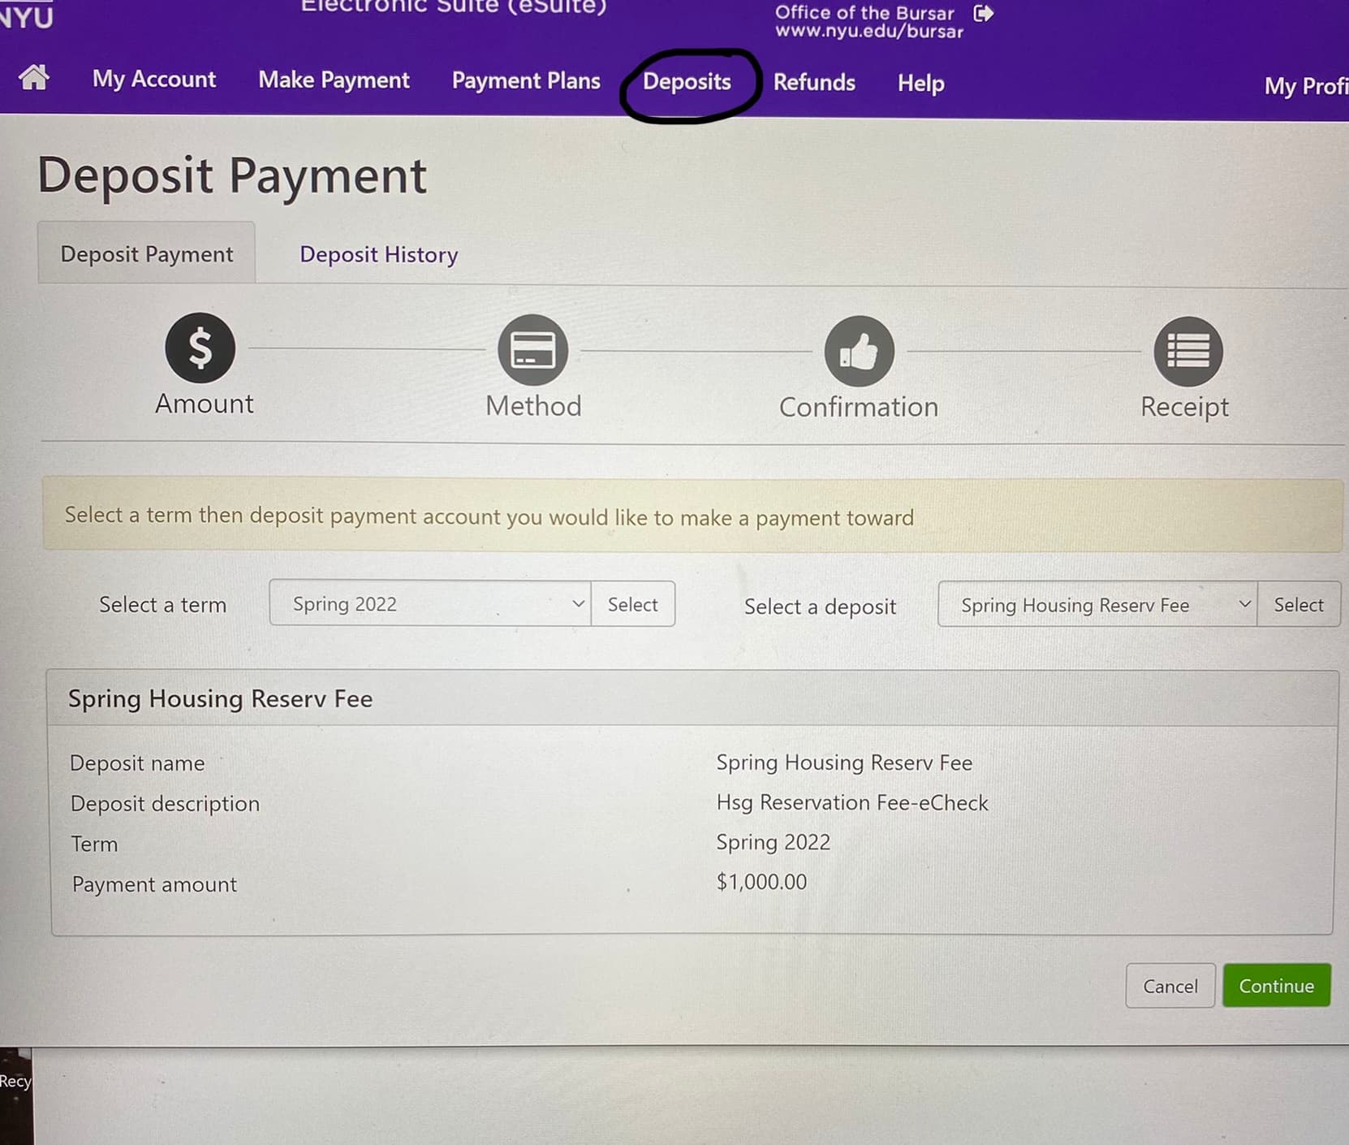This screenshot has height=1145, width=1349.
Task: Click Select button beside deposit dropdown
Action: (x=1299, y=604)
